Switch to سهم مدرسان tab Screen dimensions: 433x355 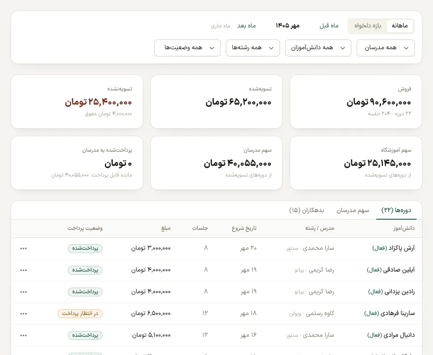point(353,210)
